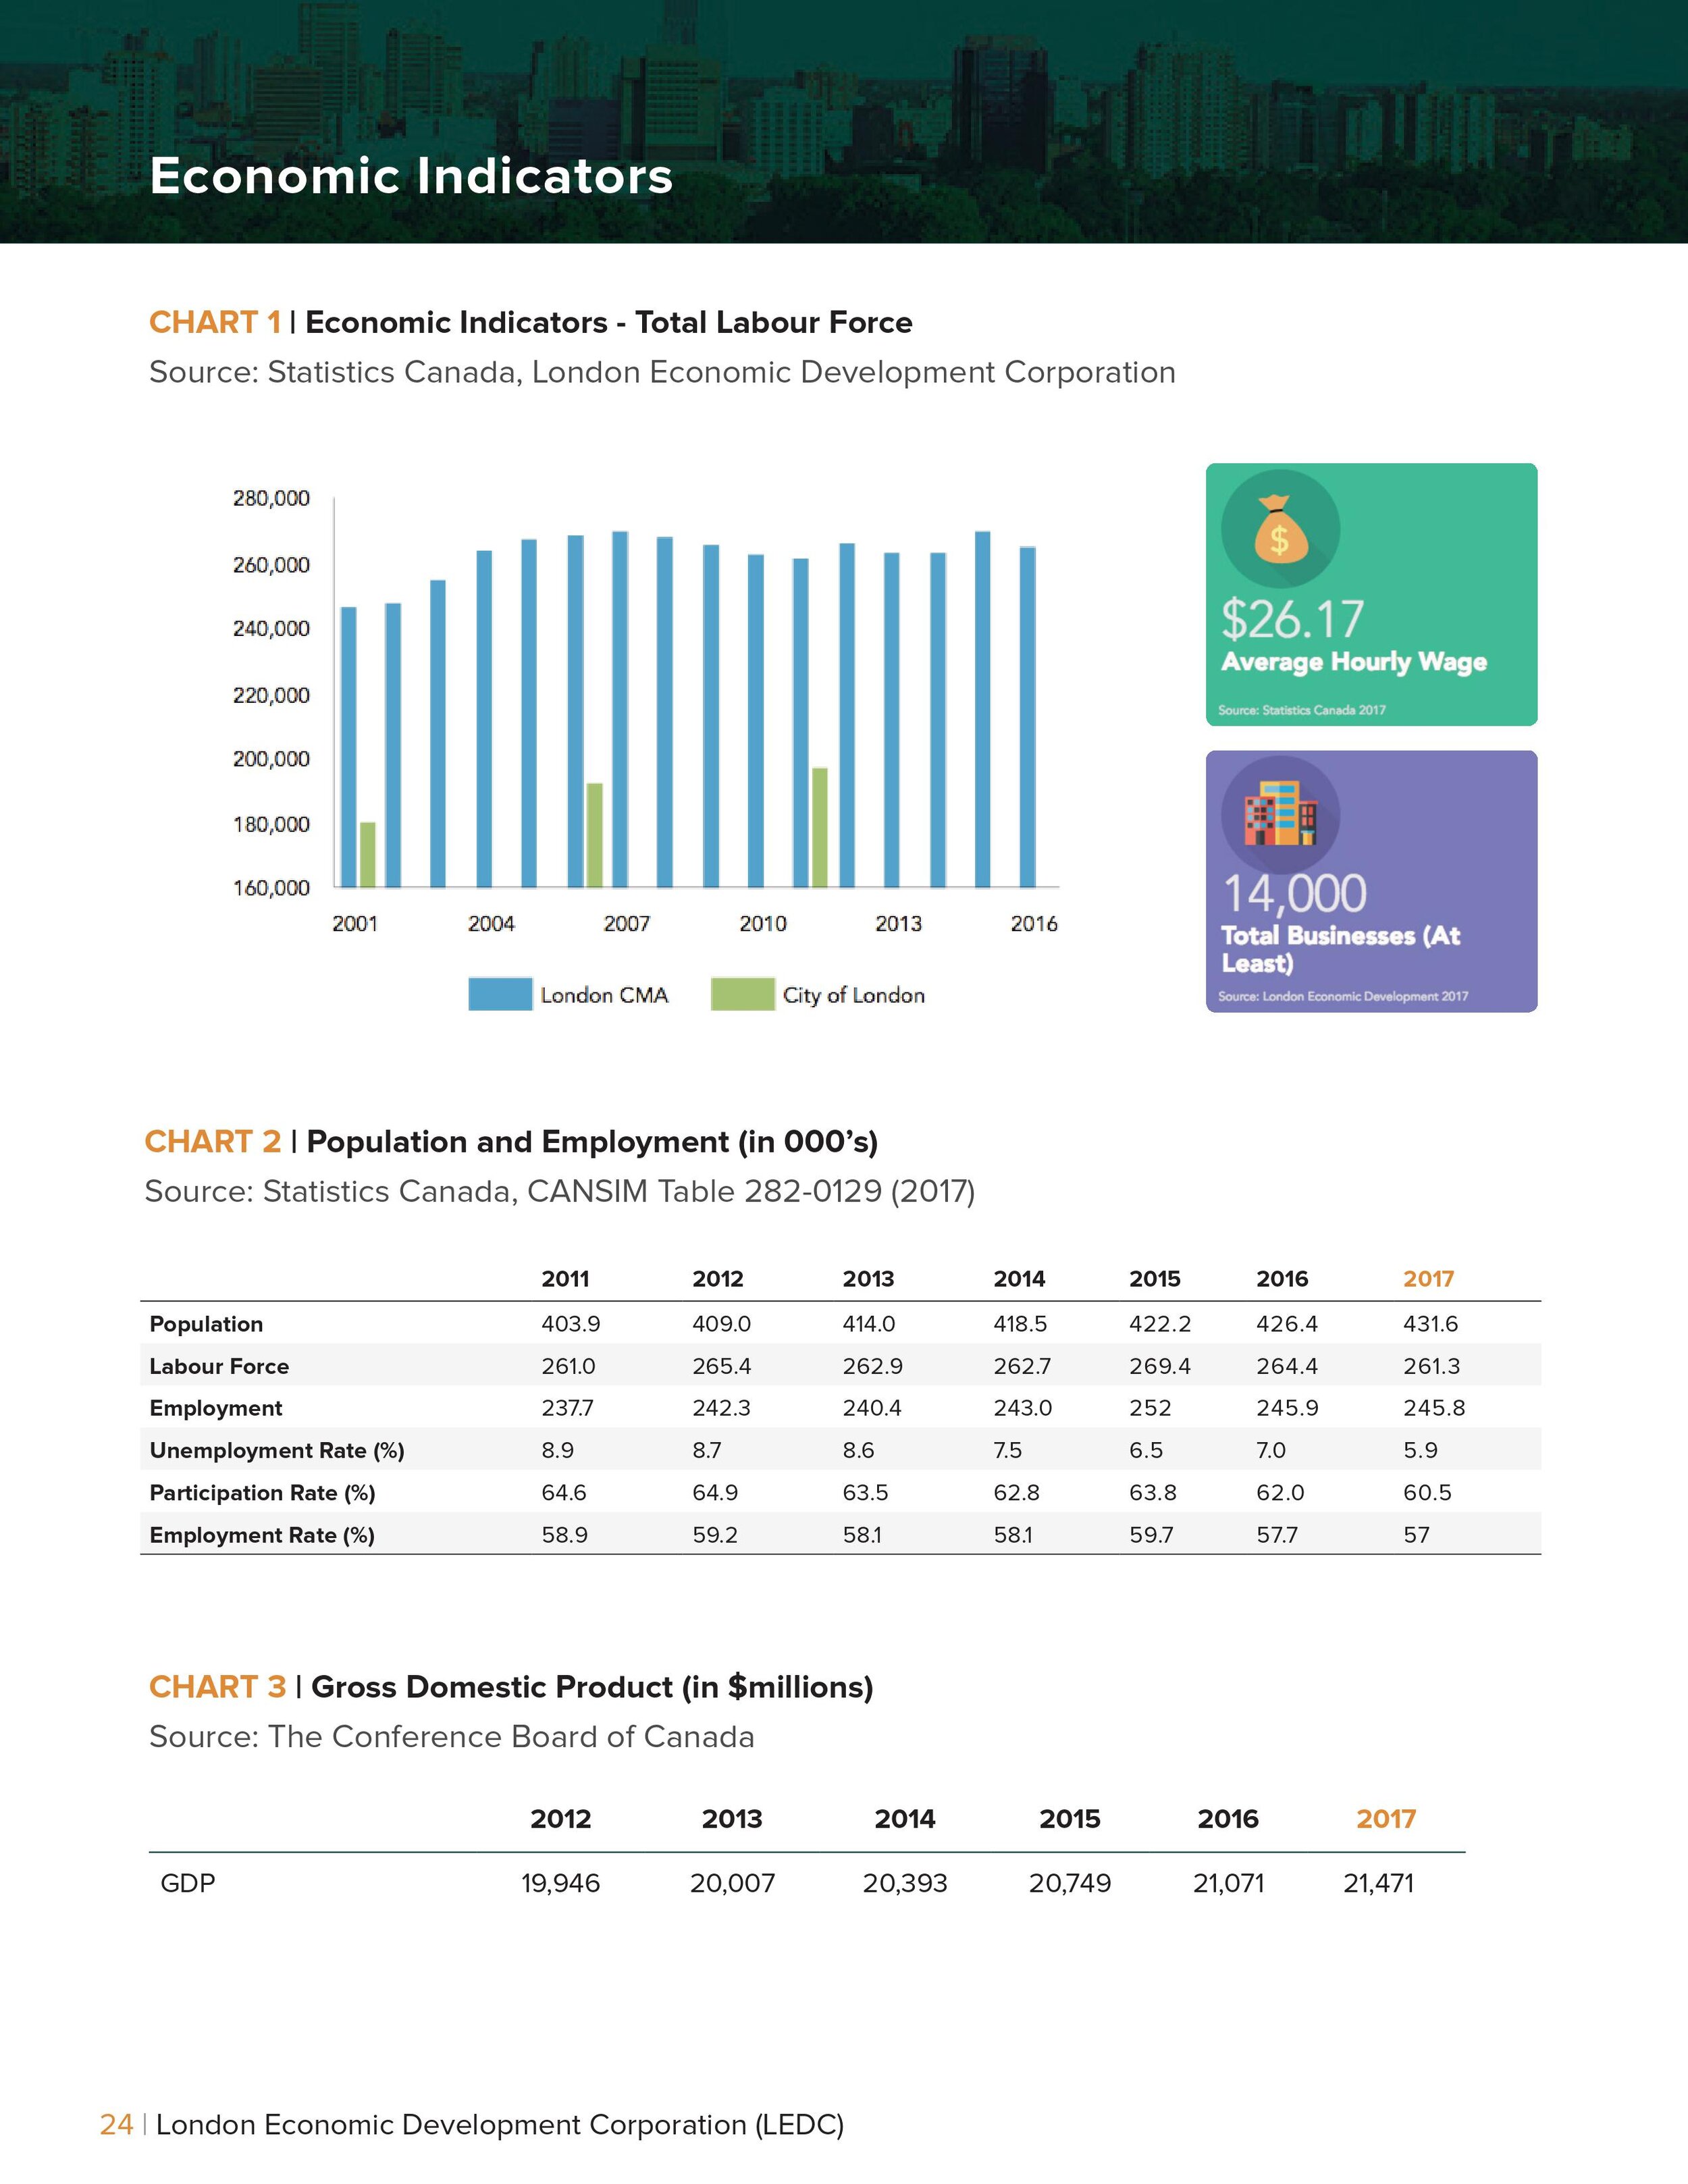Screen dimensions: 1688x2184
Task: Click the '2011' column header in Chart 2
Action: click(x=565, y=1279)
